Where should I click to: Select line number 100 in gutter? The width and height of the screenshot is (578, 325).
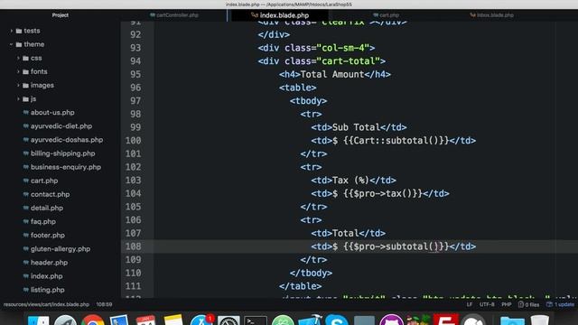(x=133, y=141)
